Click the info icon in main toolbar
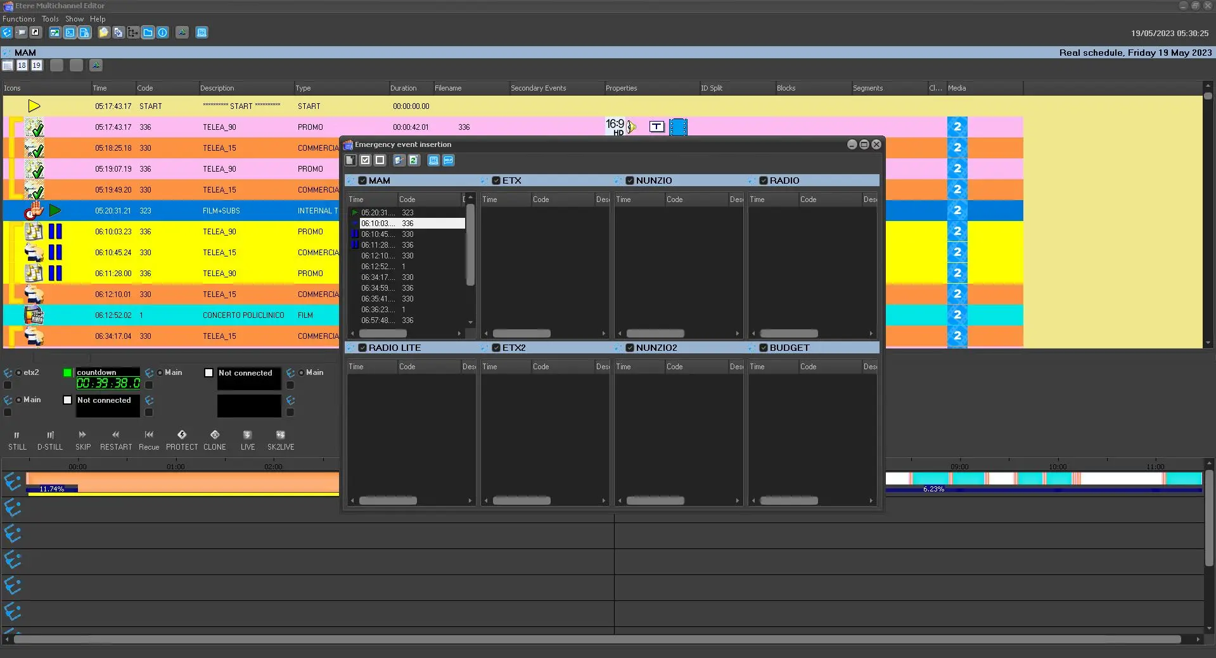Image resolution: width=1216 pixels, height=658 pixels. [x=163, y=33]
